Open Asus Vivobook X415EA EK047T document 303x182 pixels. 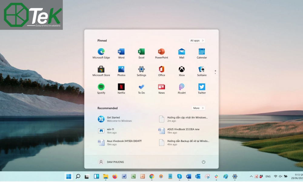120,143
